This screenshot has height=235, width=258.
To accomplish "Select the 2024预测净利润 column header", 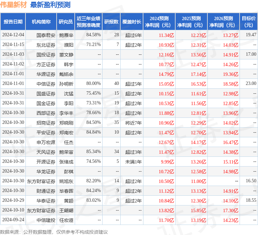I will 159,21.
